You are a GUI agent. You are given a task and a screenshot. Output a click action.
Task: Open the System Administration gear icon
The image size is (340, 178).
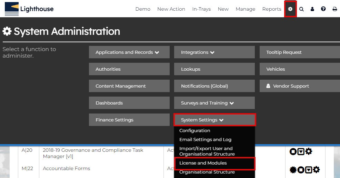pyautogui.click(x=290, y=9)
